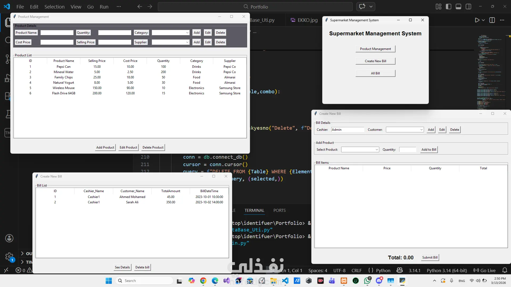511x287 pixels.
Task: Click the notifications bell in status bar
Action: (x=505, y=270)
